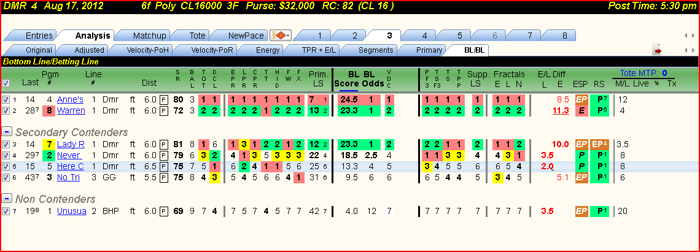
Task: Toggle the select-all checkbox in header
Action: coord(6,83)
